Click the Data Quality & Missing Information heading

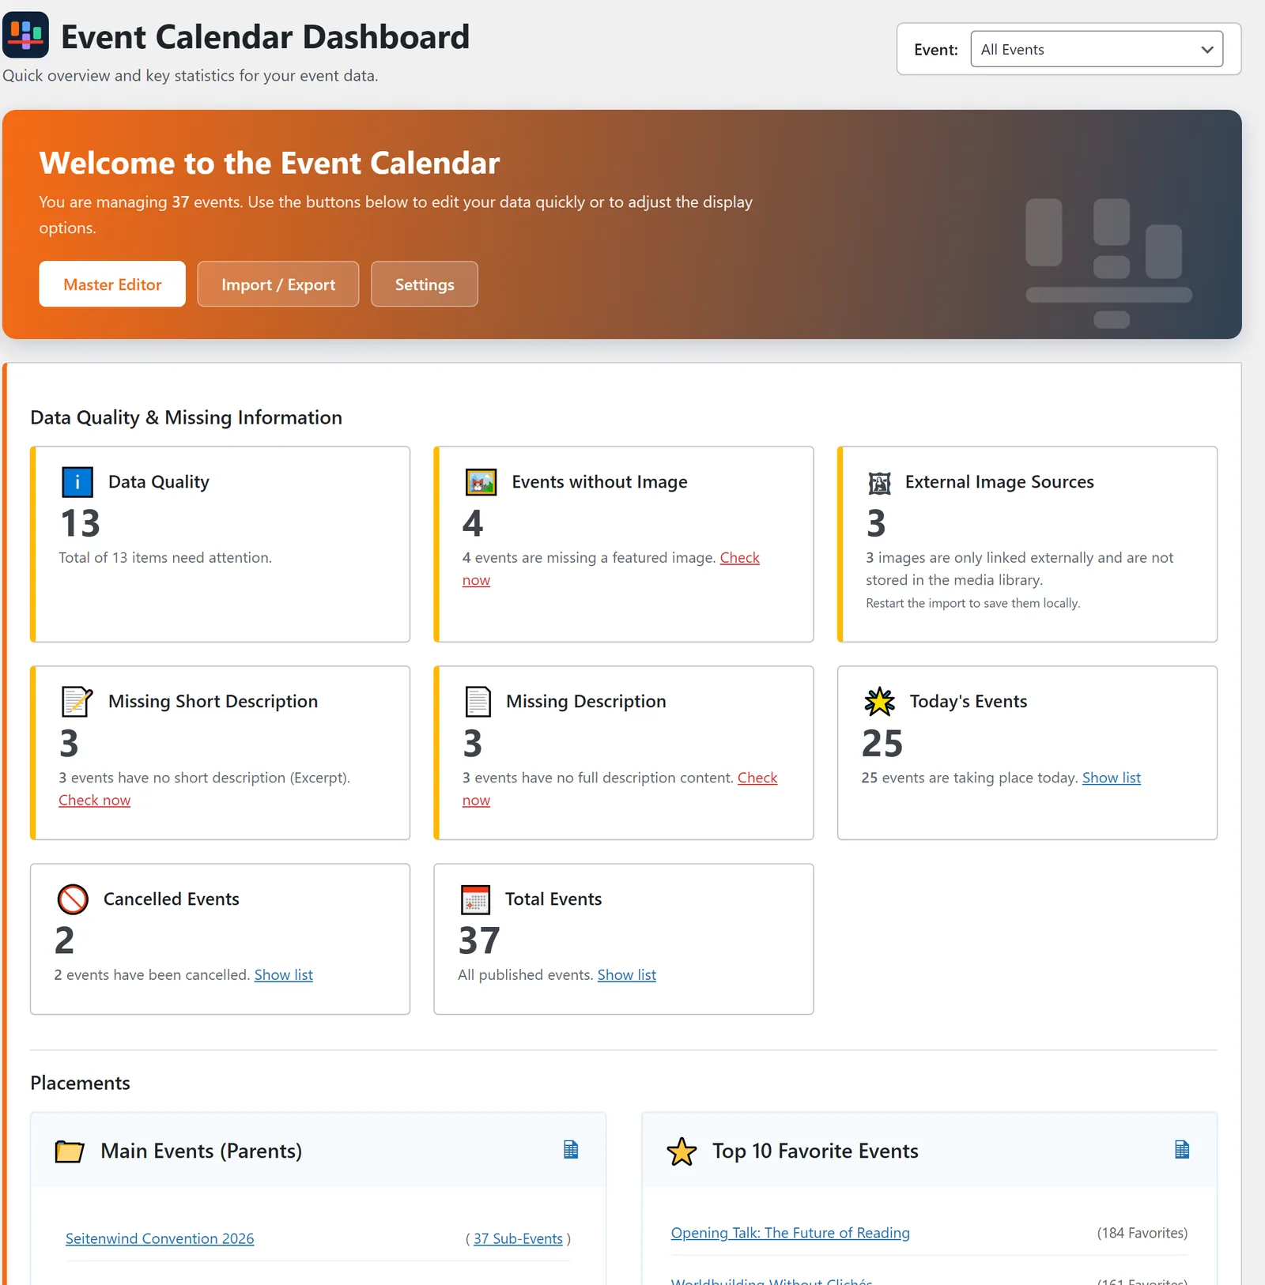point(186,417)
